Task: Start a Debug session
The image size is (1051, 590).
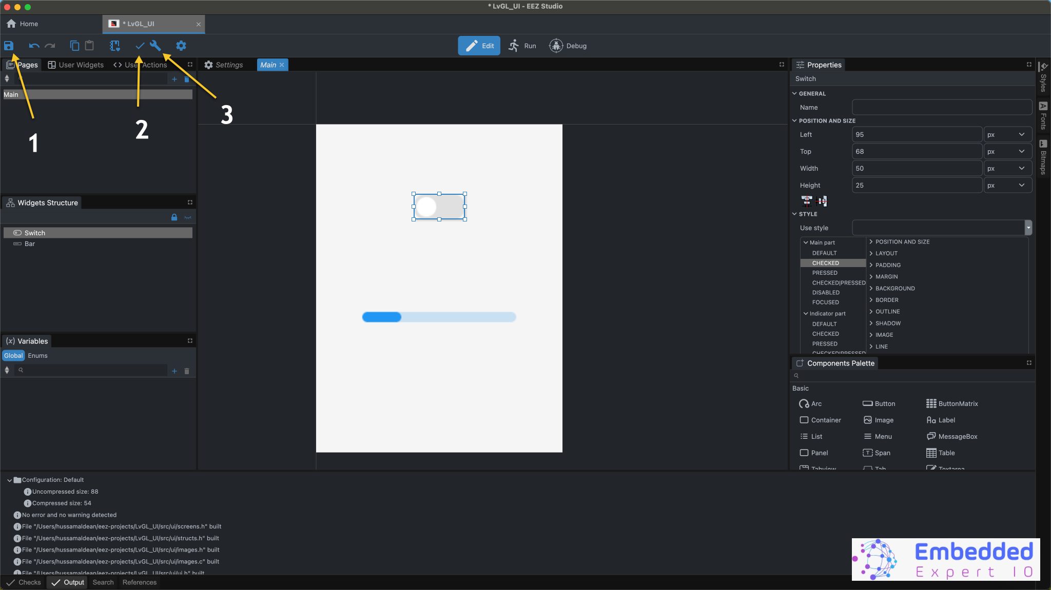Action: pyautogui.click(x=568, y=46)
